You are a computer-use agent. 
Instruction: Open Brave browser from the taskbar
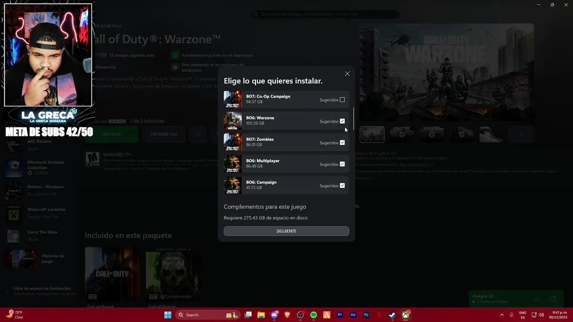pyautogui.click(x=287, y=315)
